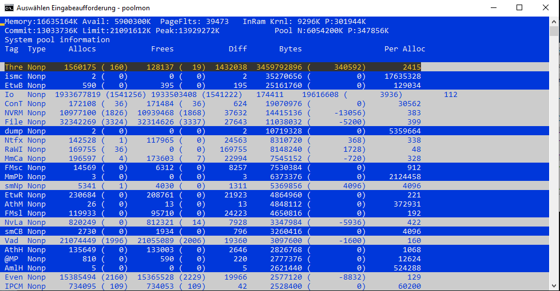This screenshot has width=560, height=291.
Task: Click the per-alloc value 60200
Action: click(410, 286)
